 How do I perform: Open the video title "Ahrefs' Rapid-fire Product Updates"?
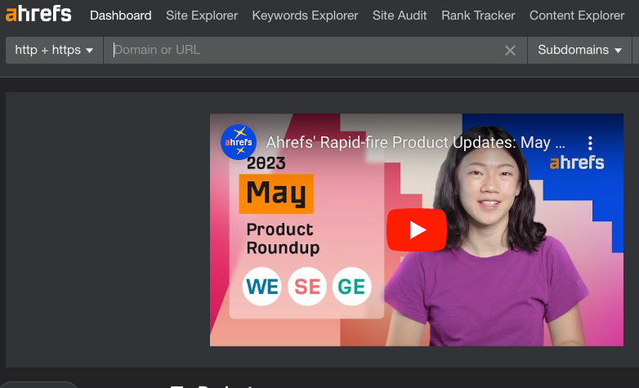pos(415,143)
